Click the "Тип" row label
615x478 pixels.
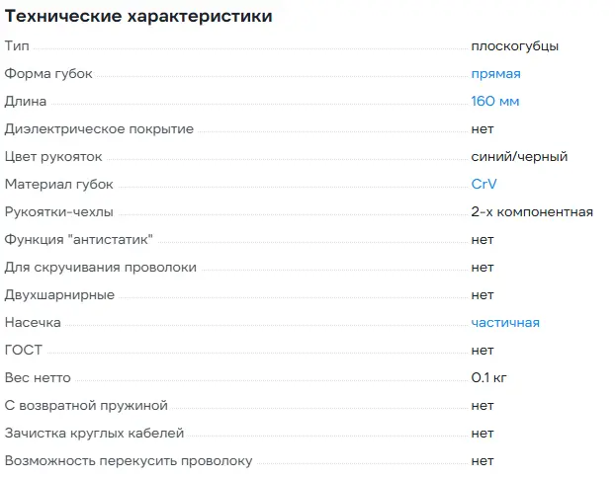pyautogui.click(x=17, y=45)
